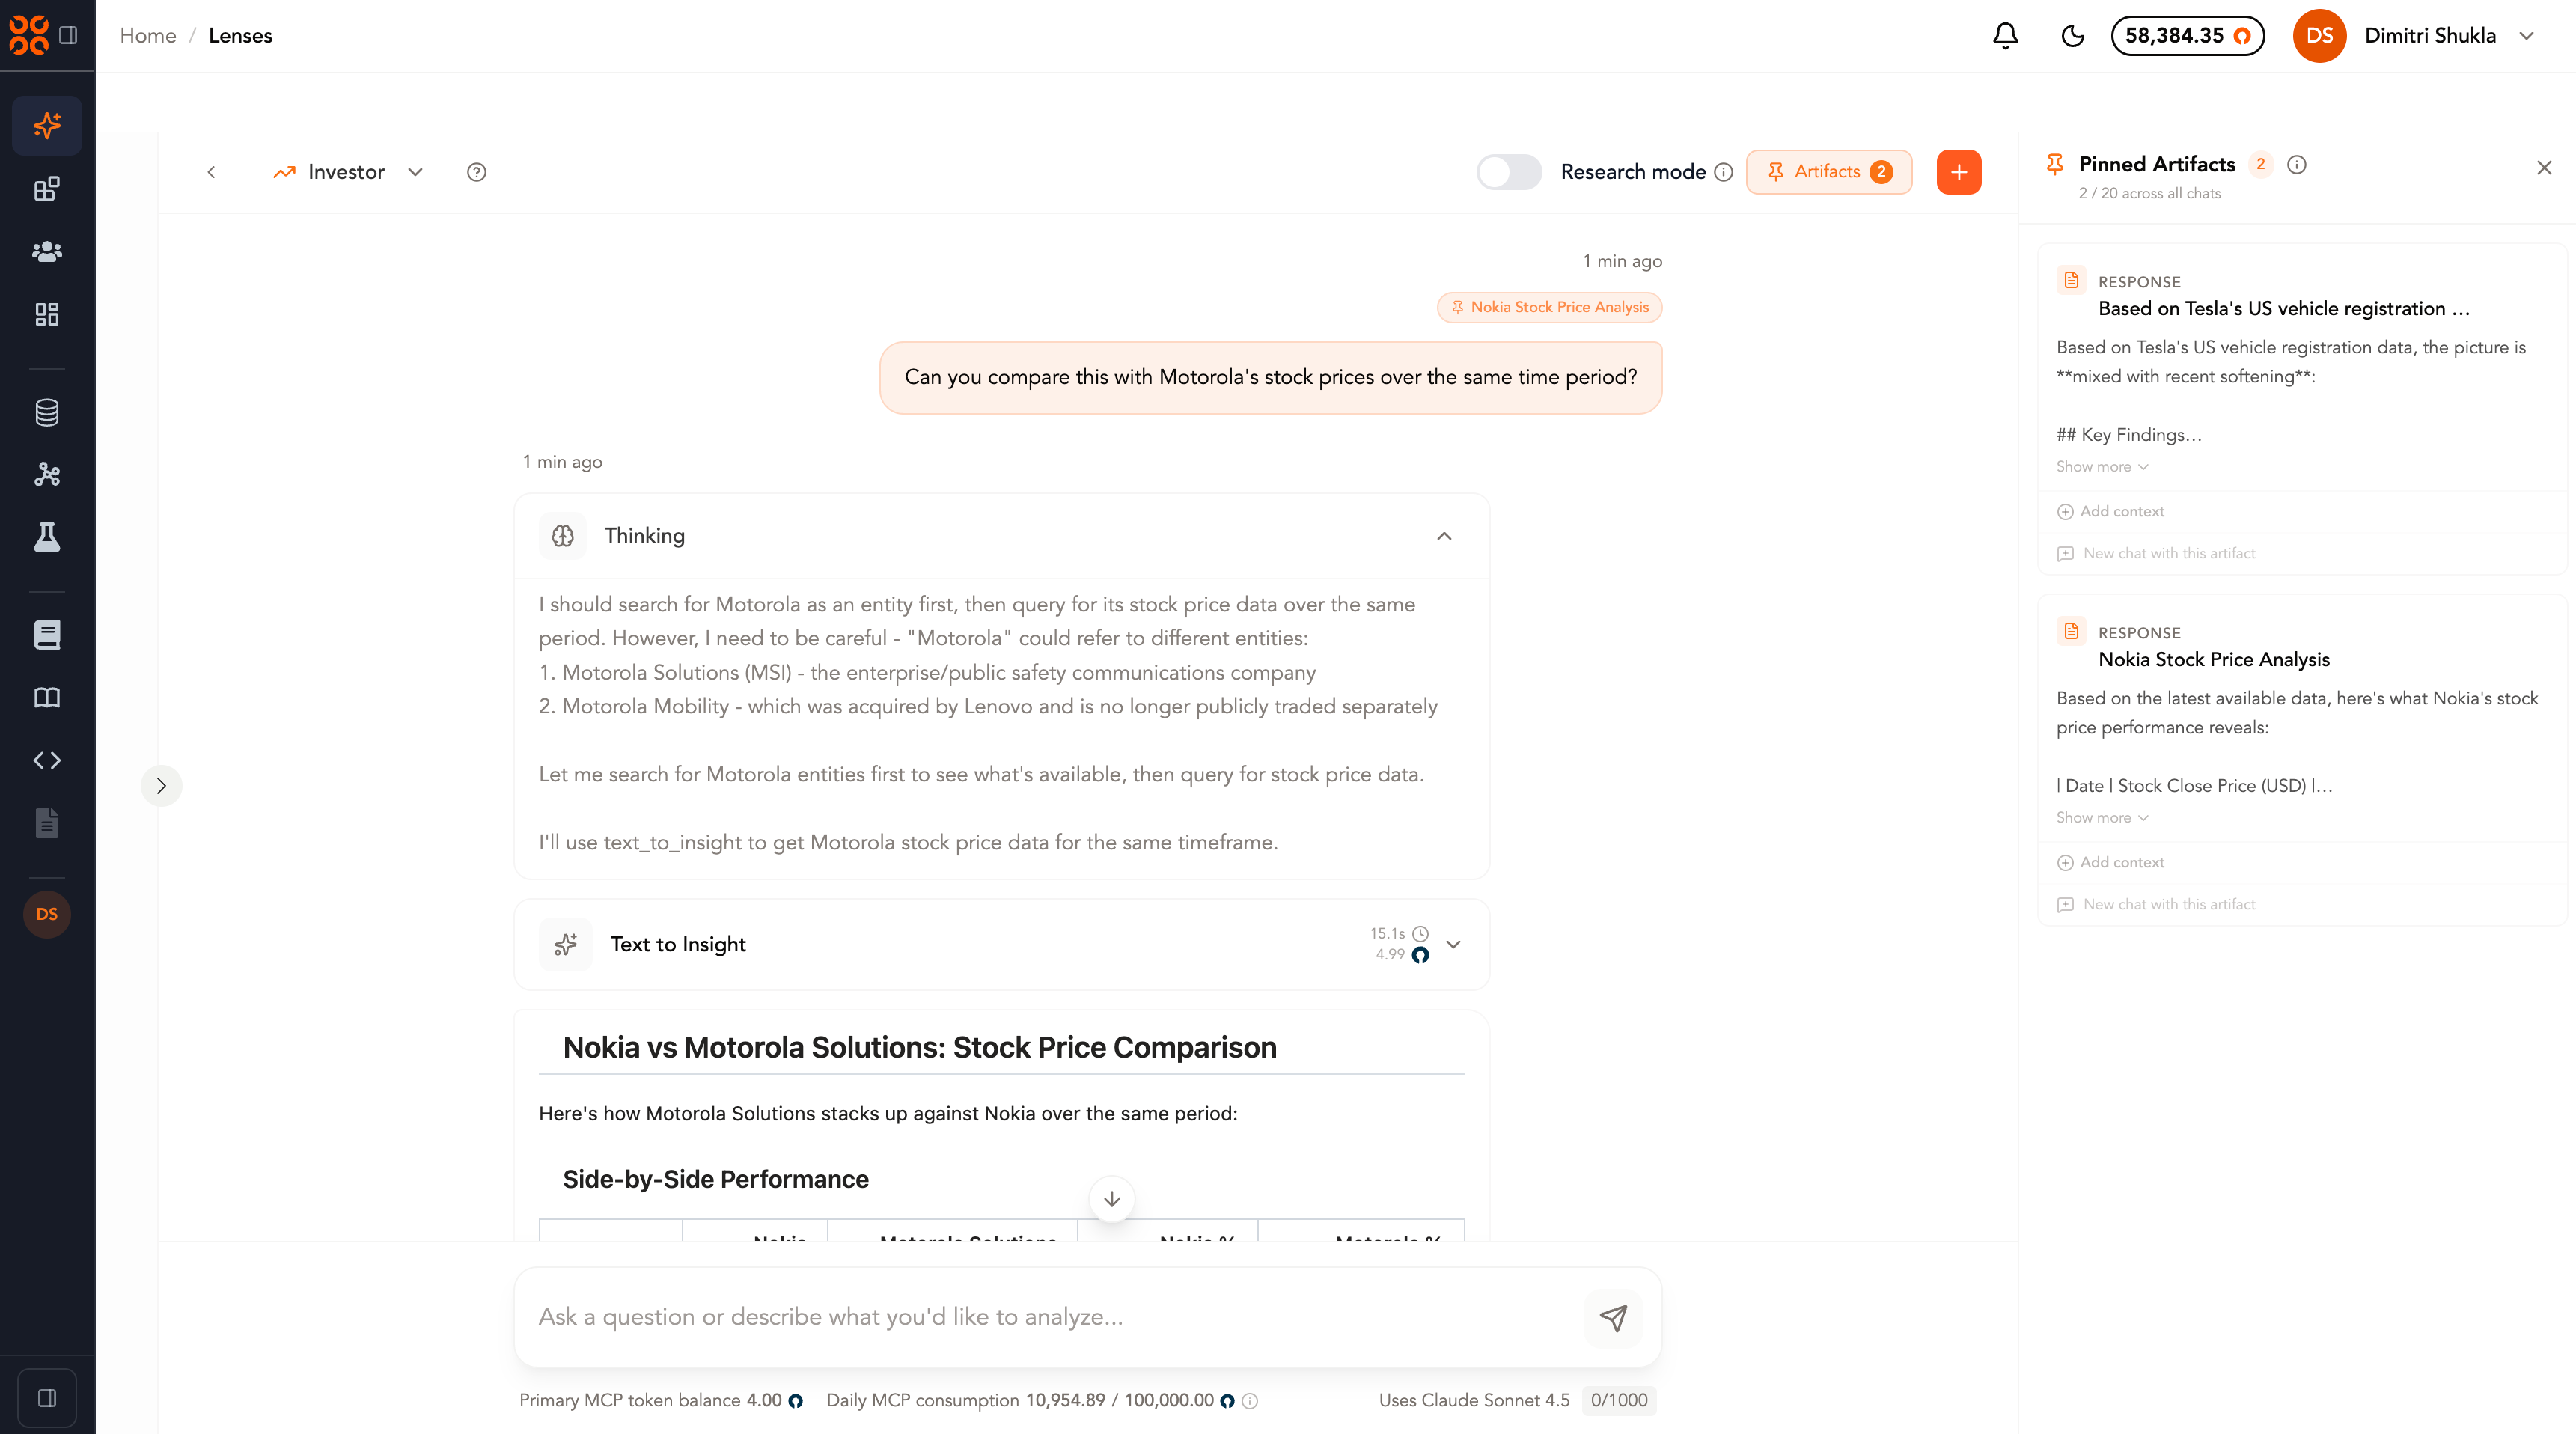Open the lab flask icon in sidebar
The height and width of the screenshot is (1434, 2576).
coord(47,537)
